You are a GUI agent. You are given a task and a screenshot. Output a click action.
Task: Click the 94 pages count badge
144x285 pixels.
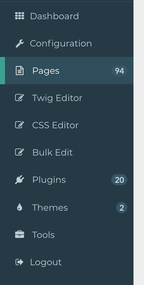[119, 71]
